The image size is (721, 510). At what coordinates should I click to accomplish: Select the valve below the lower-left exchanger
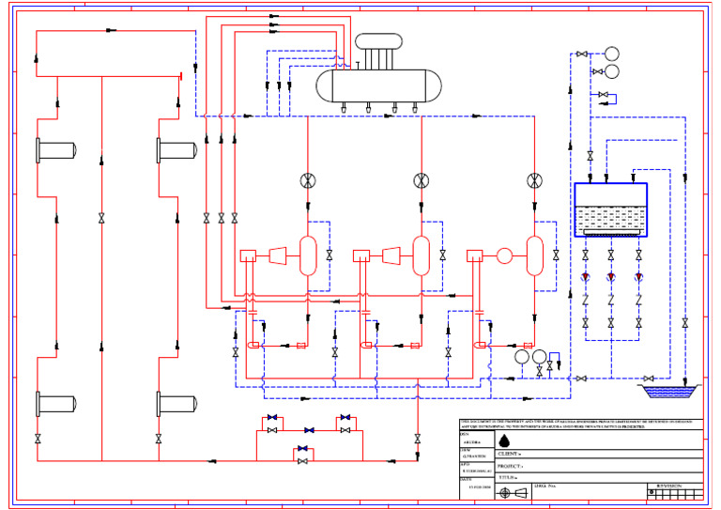point(38,439)
